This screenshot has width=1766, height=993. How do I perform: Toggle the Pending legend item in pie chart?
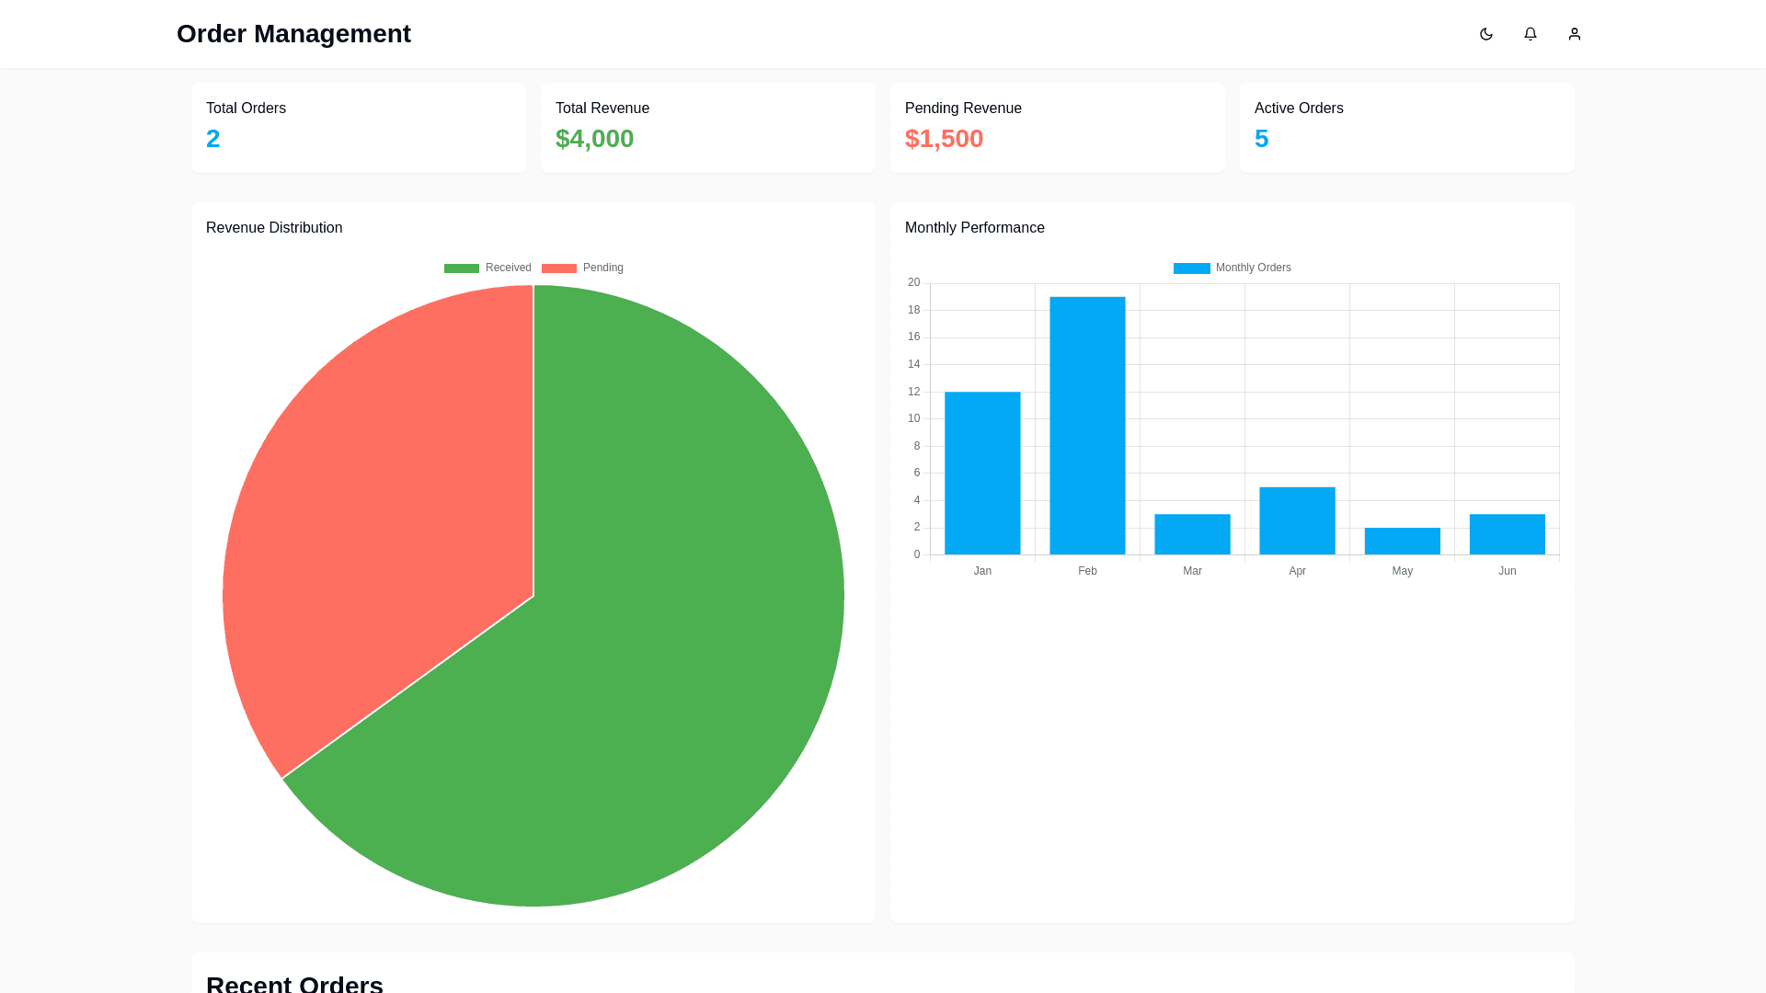(582, 268)
